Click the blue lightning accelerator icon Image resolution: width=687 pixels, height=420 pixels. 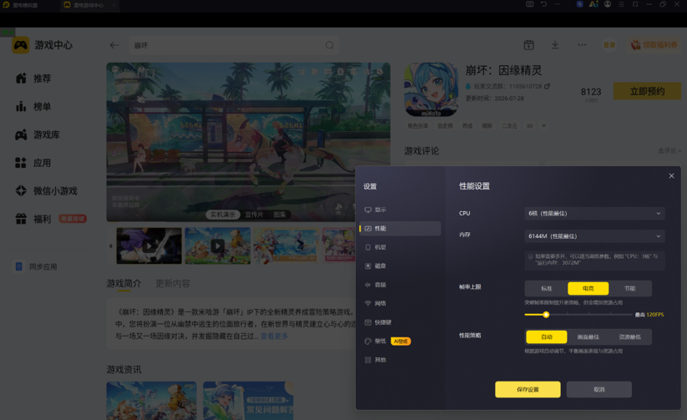pos(579,4)
